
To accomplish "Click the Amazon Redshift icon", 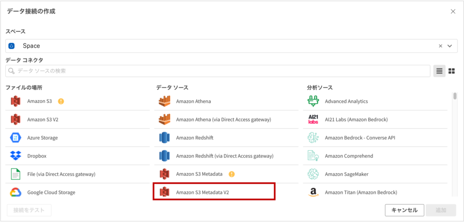I will [x=164, y=138].
